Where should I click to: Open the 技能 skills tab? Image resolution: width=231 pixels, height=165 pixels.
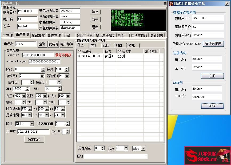coord(132,45)
